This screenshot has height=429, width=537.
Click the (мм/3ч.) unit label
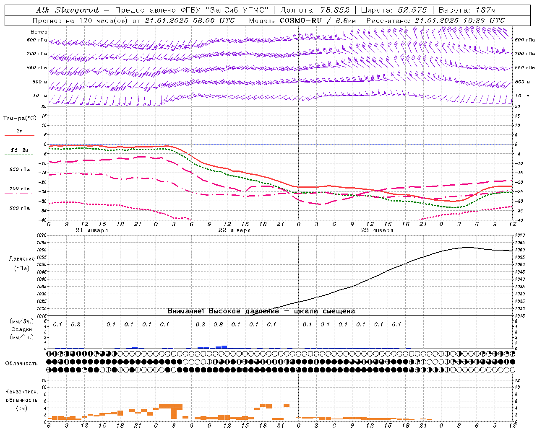pyautogui.click(x=22, y=321)
